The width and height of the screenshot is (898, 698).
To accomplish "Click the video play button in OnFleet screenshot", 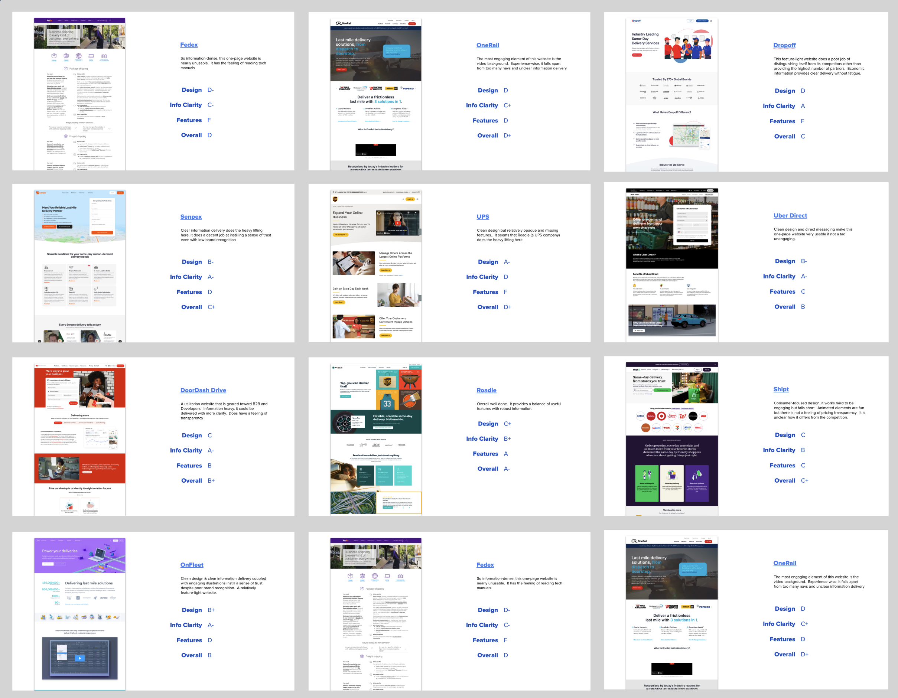I will pos(80,658).
